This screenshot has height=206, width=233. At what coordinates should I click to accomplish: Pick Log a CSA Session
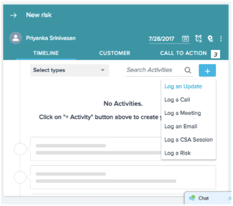coord(188,139)
